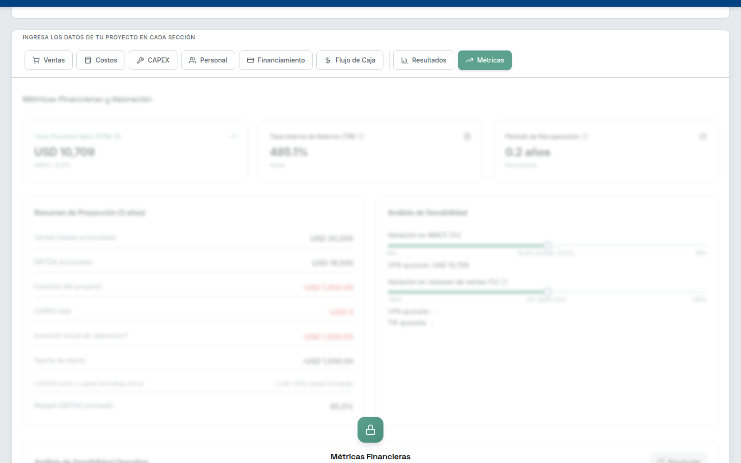The width and height of the screenshot is (741, 463).
Task: Click the blurred '0.2 años' value
Action: [x=528, y=152]
